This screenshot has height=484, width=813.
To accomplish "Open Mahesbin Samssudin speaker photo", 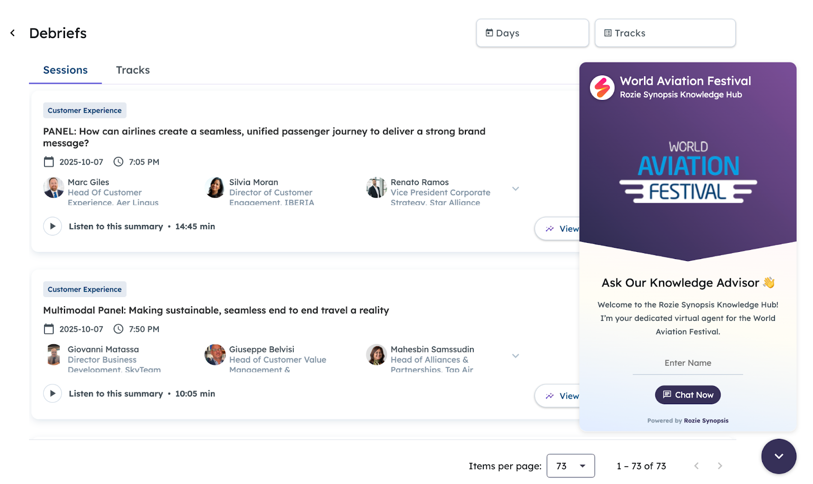I will click(x=377, y=354).
